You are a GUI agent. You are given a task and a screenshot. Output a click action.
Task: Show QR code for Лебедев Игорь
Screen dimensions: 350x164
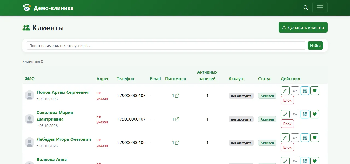(305, 138)
